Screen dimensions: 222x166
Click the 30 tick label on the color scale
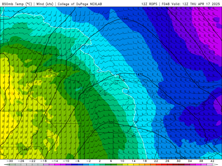178,161
